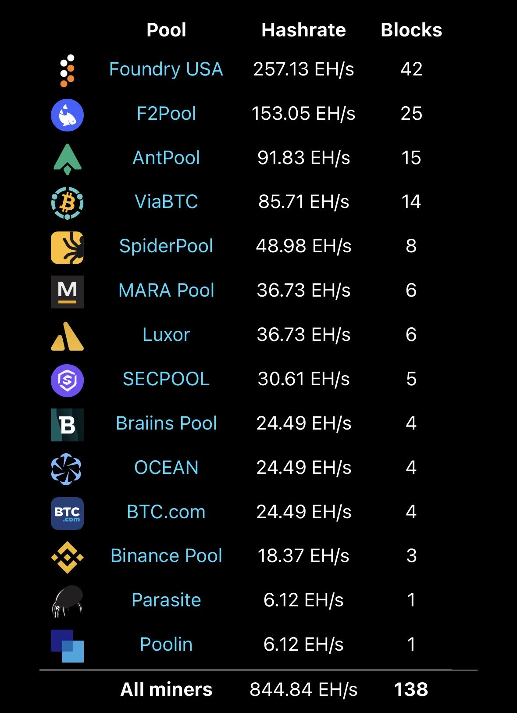Click the SECPOOL purple hexagon icon

67,380
